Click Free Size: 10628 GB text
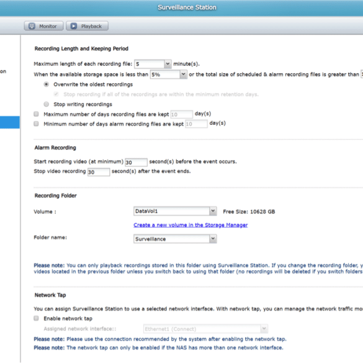Screen dimensions: 363x363 click(249, 212)
